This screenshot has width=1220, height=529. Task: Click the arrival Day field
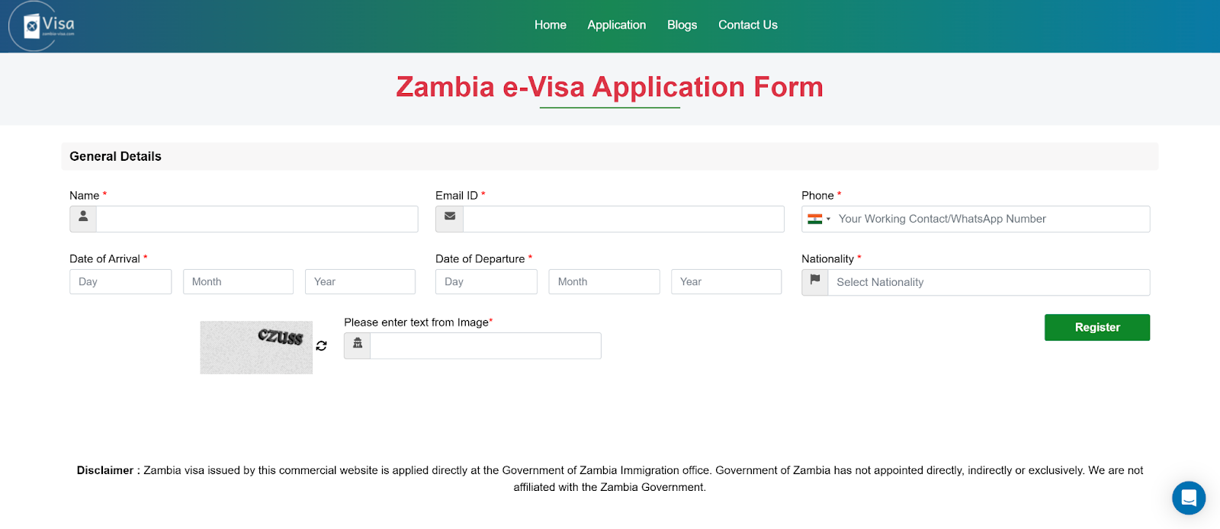pyautogui.click(x=120, y=282)
